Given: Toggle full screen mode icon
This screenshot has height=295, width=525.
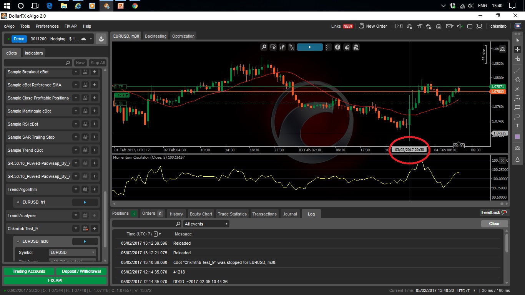Looking at the screenshot, I should [479, 26].
